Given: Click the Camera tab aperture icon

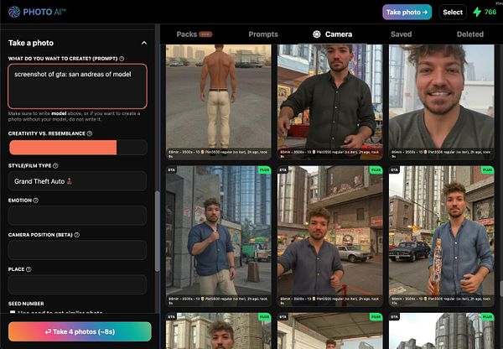Looking at the screenshot, I should pyautogui.click(x=317, y=34).
